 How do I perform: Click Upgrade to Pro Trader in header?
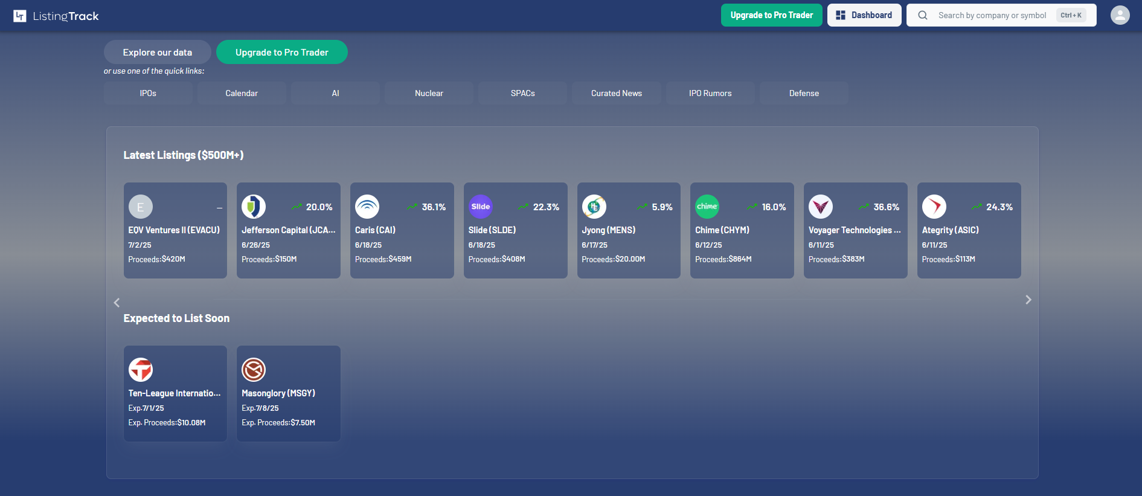[x=772, y=15]
